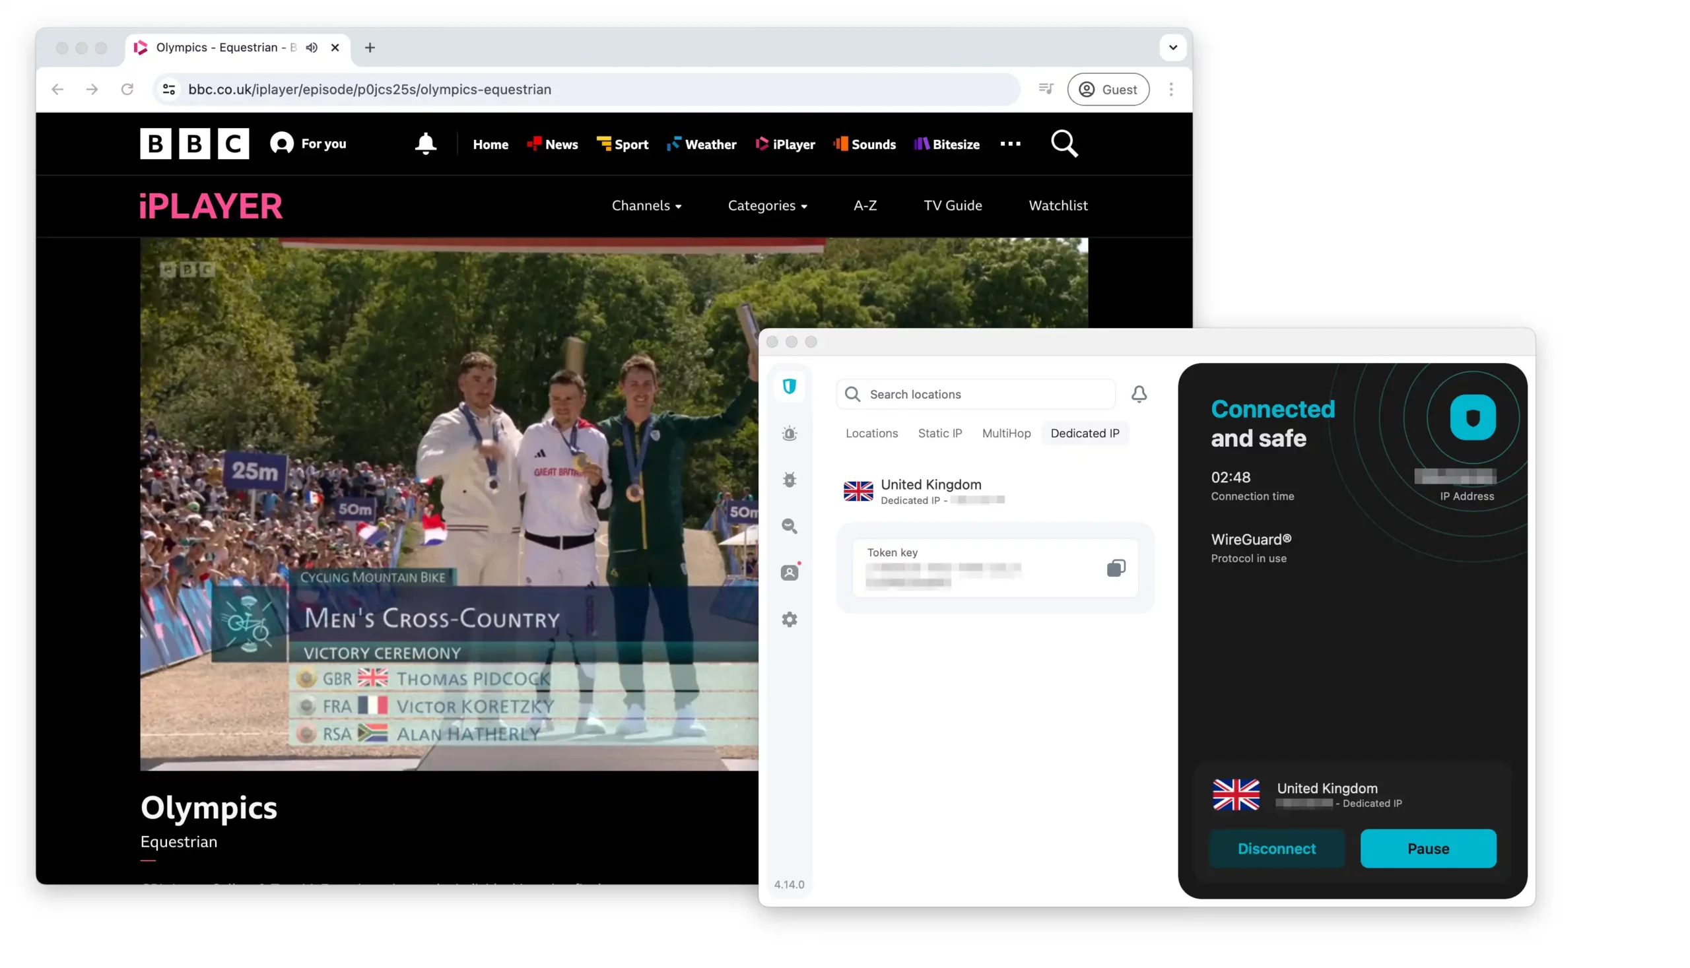Click the 4.14.0 version number
Image resolution: width=1690 pixels, height=968 pixels.
click(x=789, y=884)
